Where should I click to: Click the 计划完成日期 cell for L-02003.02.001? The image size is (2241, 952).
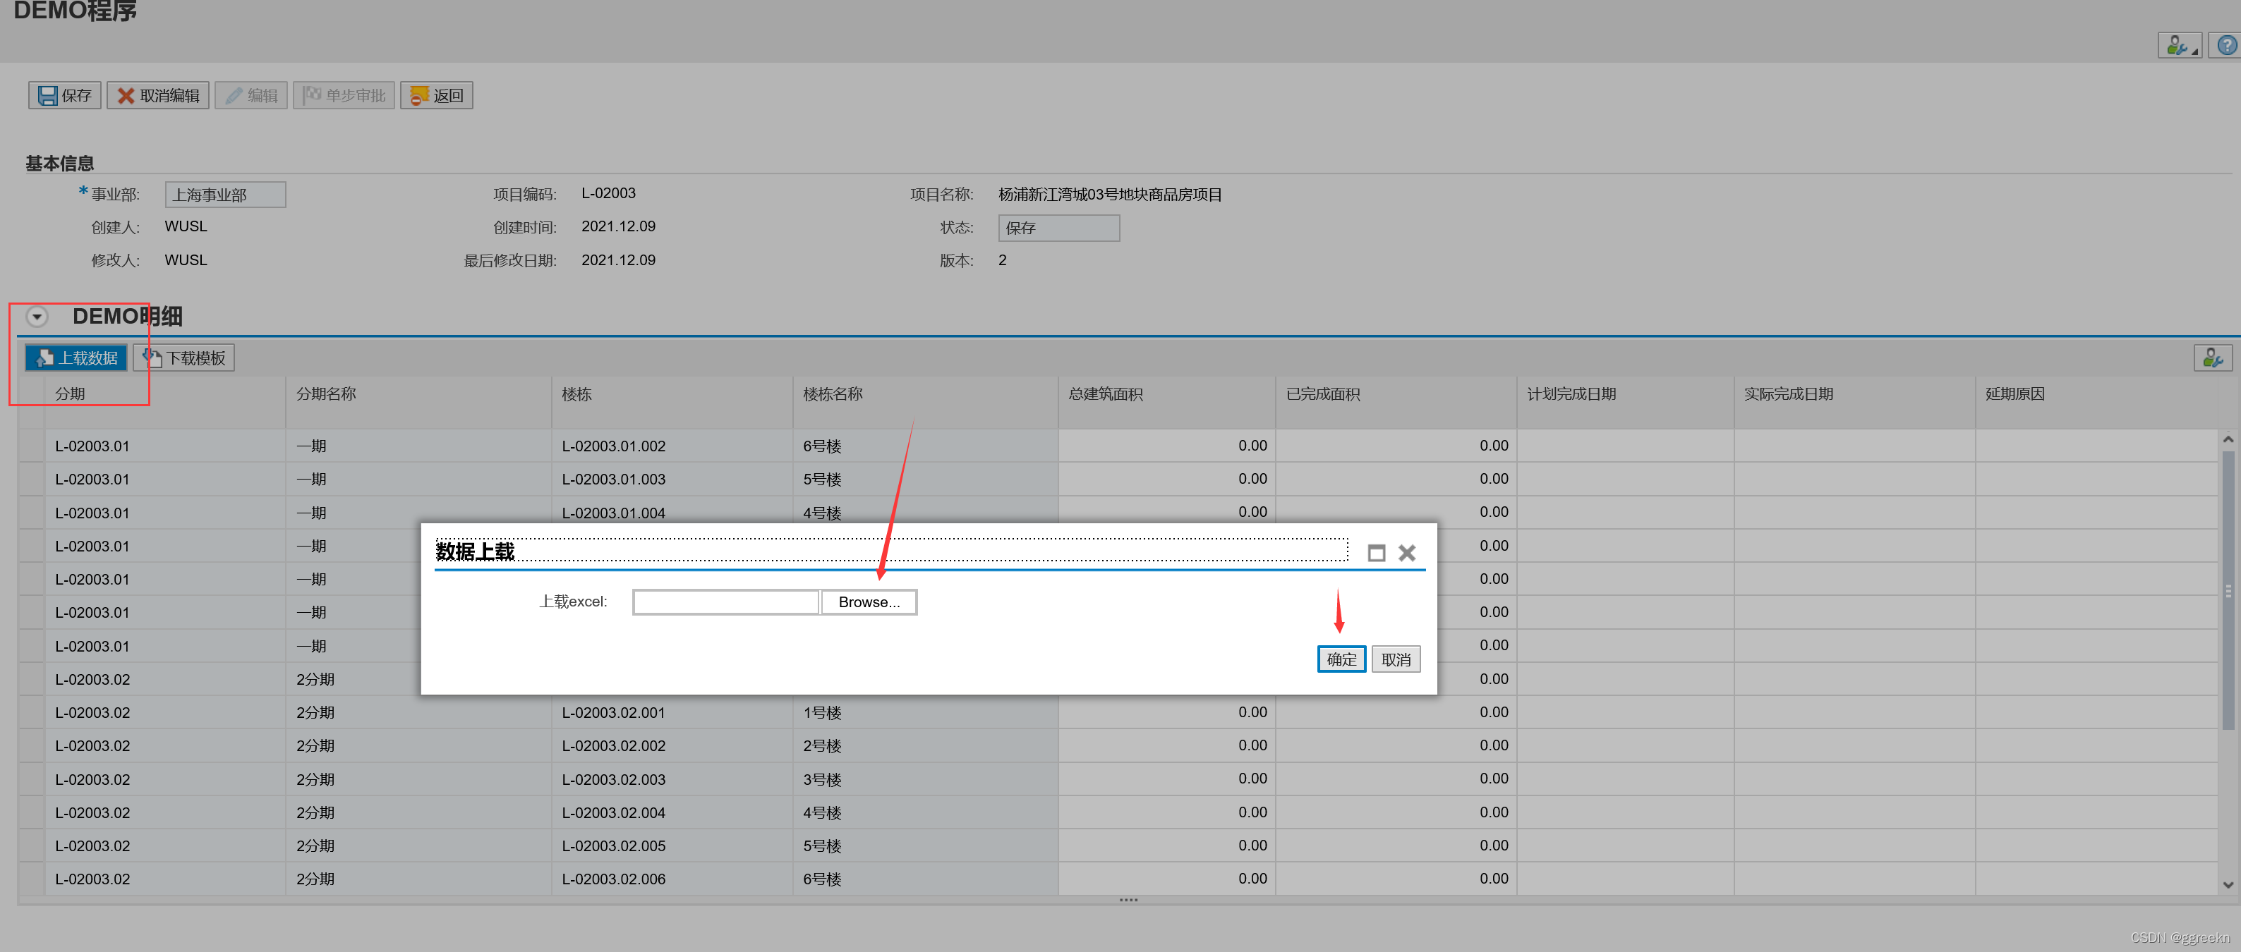coord(1625,712)
